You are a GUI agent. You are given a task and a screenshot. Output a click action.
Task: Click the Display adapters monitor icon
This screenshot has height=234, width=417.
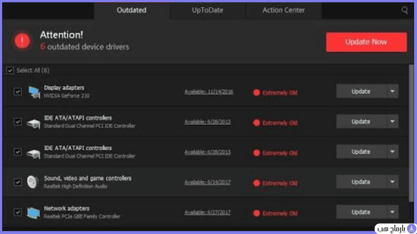tap(34, 92)
